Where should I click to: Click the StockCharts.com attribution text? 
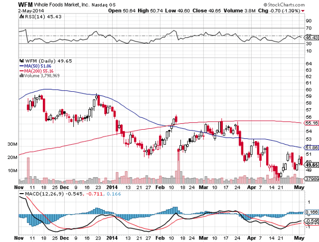click(284, 4)
